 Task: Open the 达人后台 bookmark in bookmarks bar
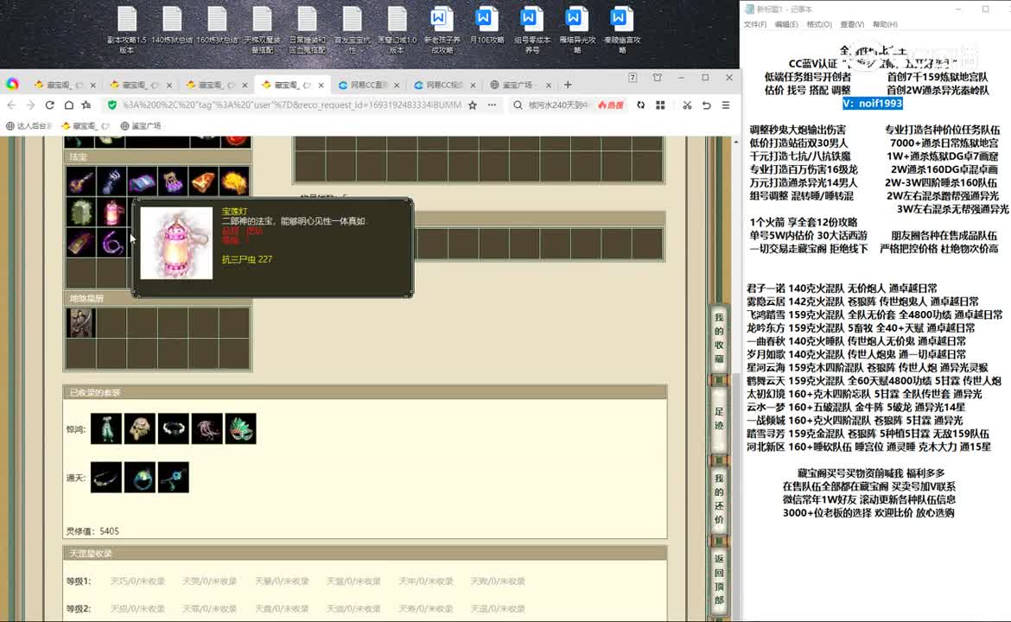point(29,125)
